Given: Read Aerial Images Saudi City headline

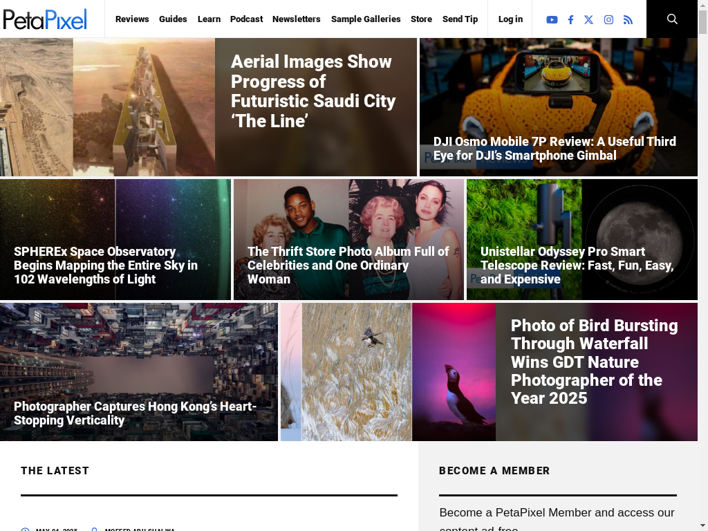Looking at the screenshot, I should 313,91.
